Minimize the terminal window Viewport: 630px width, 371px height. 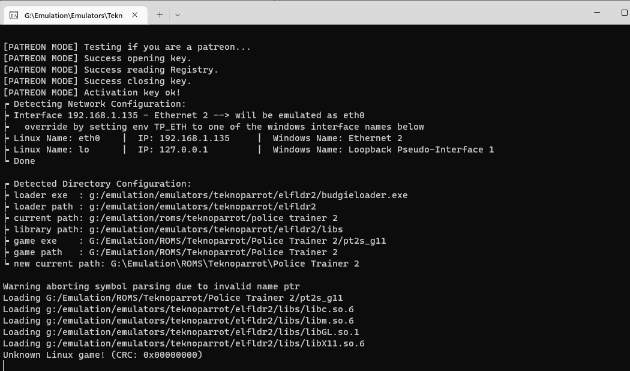(570, 12)
